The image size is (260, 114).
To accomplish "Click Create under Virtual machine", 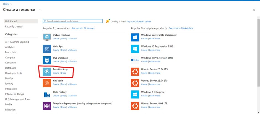I will pyautogui.click(x=56, y=38).
